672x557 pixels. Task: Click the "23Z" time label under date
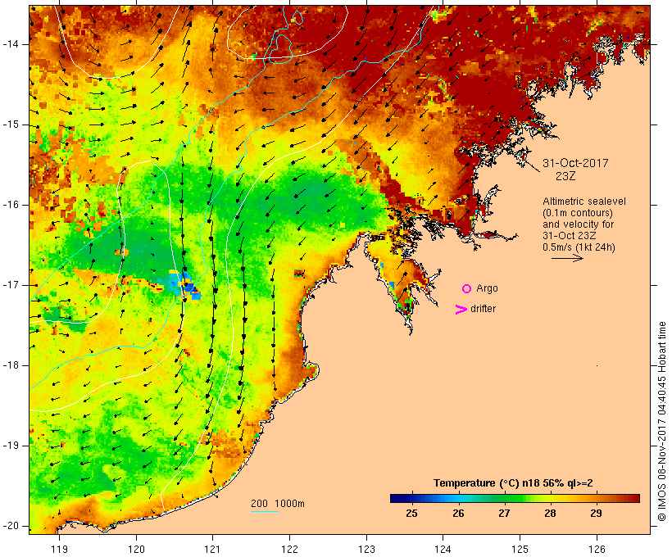(565, 176)
